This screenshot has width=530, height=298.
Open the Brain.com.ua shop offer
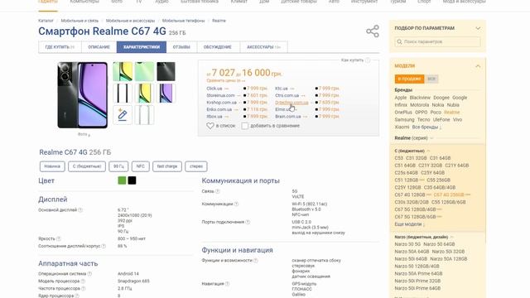point(288,117)
